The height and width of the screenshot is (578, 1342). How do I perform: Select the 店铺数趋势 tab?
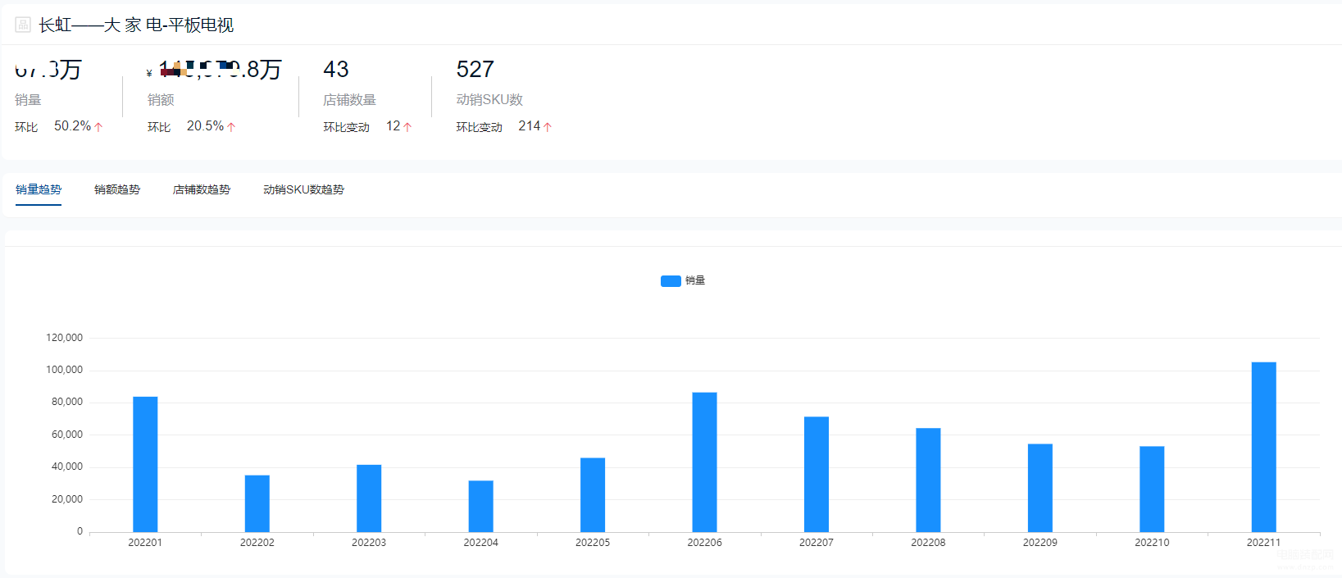click(202, 189)
